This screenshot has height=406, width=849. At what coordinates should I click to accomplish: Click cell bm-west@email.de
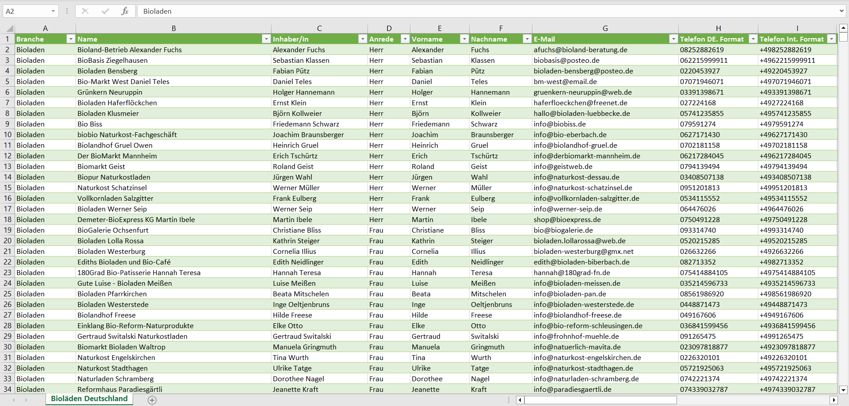coord(605,81)
